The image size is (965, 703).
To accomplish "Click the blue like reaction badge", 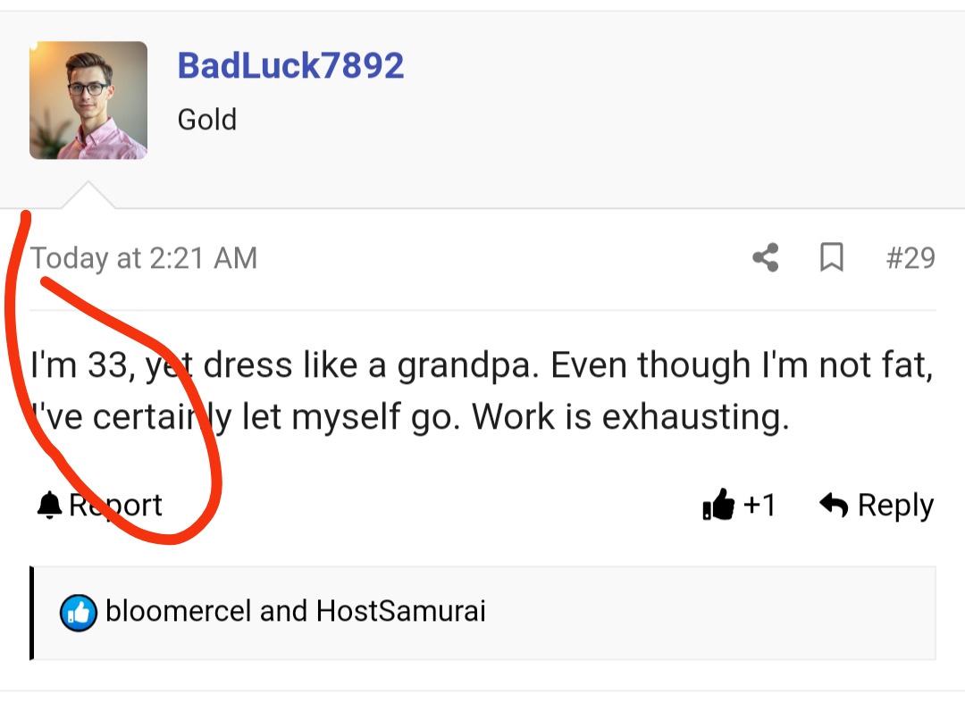I will (79, 613).
